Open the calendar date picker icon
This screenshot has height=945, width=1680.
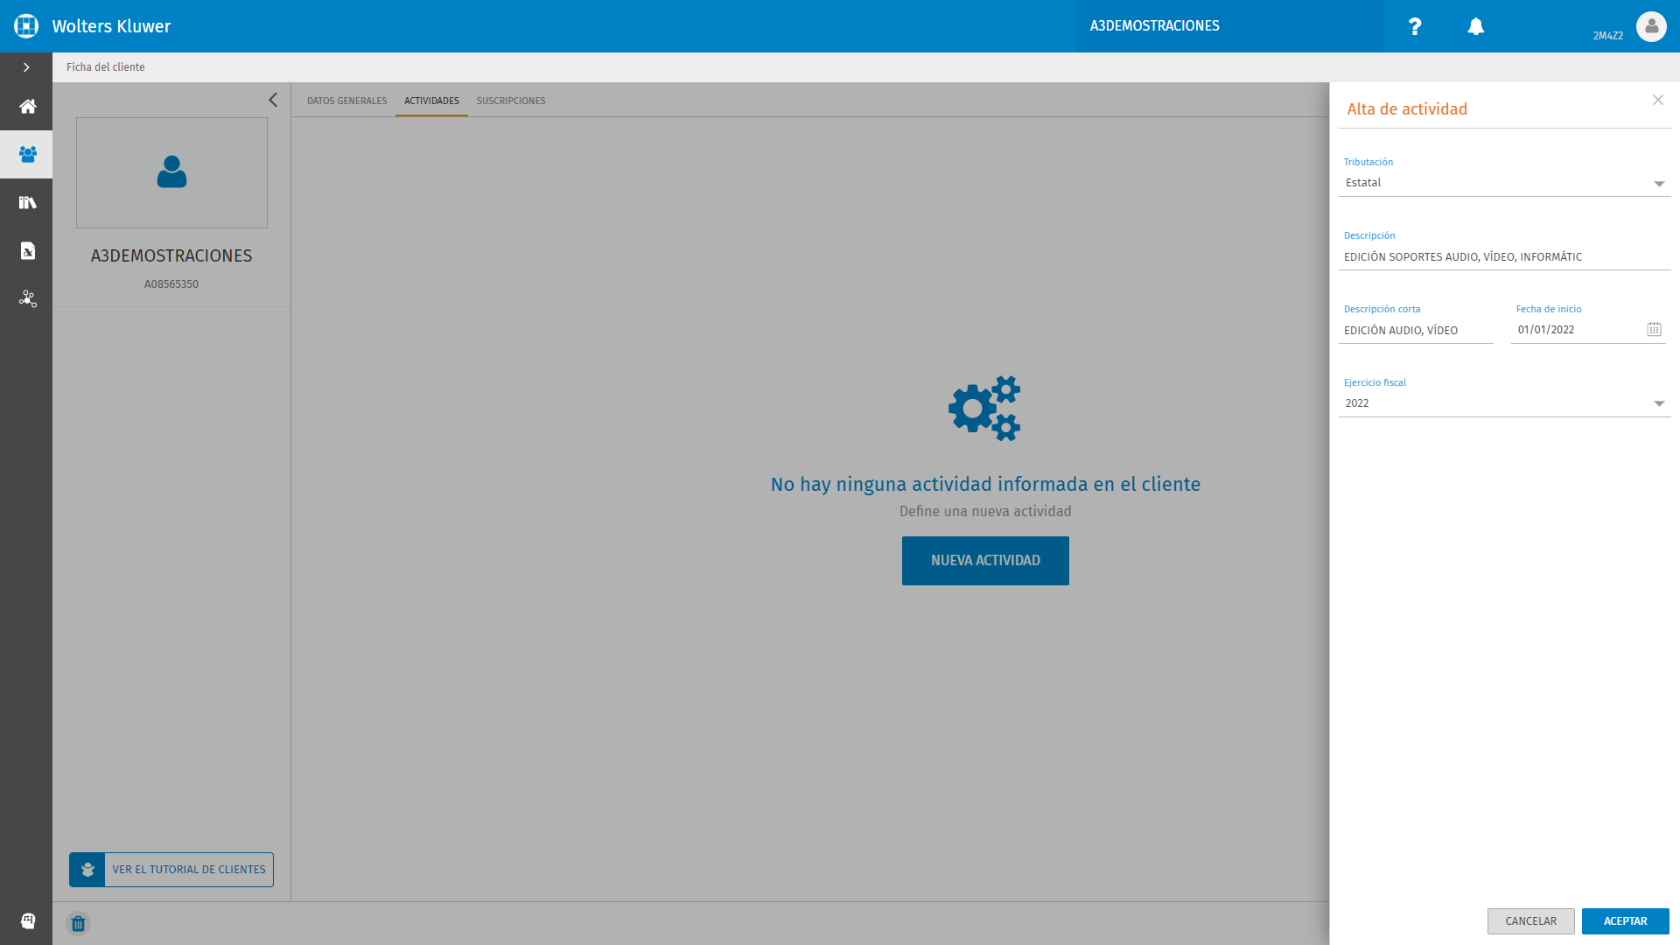click(x=1654, y=329)
